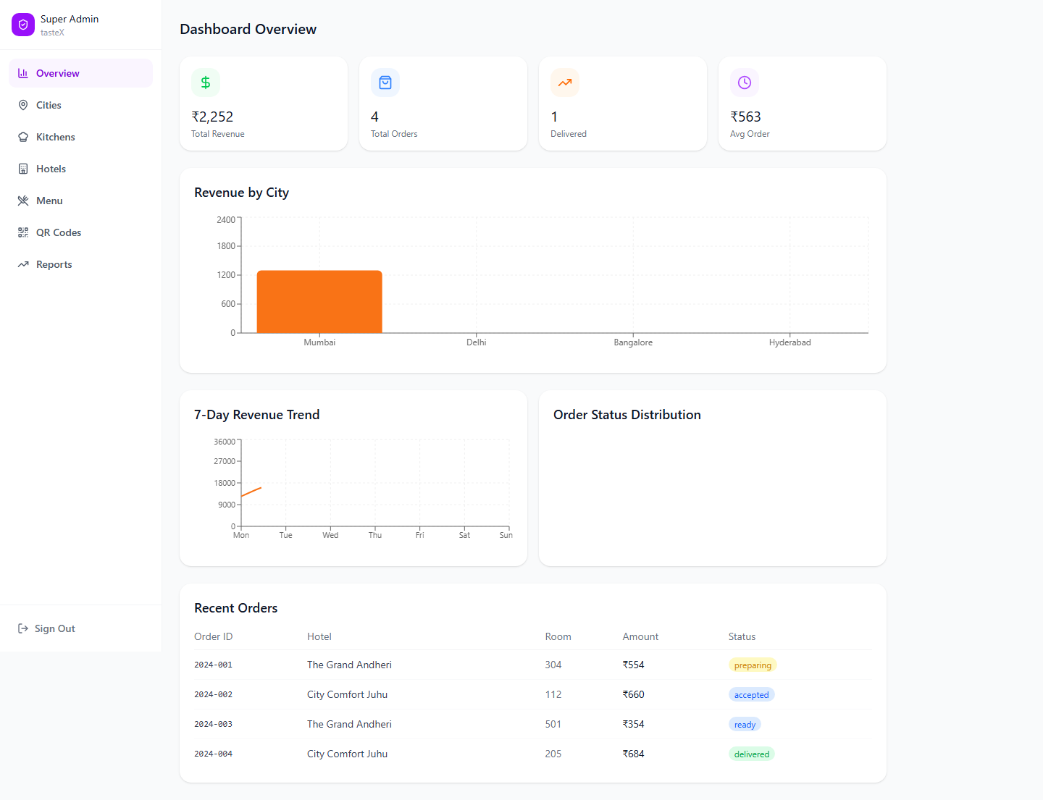Click the accepted status badge

click(x=752, y=695)
